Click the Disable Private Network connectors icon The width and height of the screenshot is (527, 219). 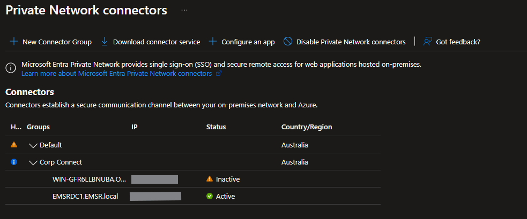coord(288,42)
